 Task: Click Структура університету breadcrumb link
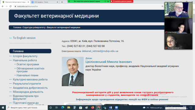pos(34,28)
